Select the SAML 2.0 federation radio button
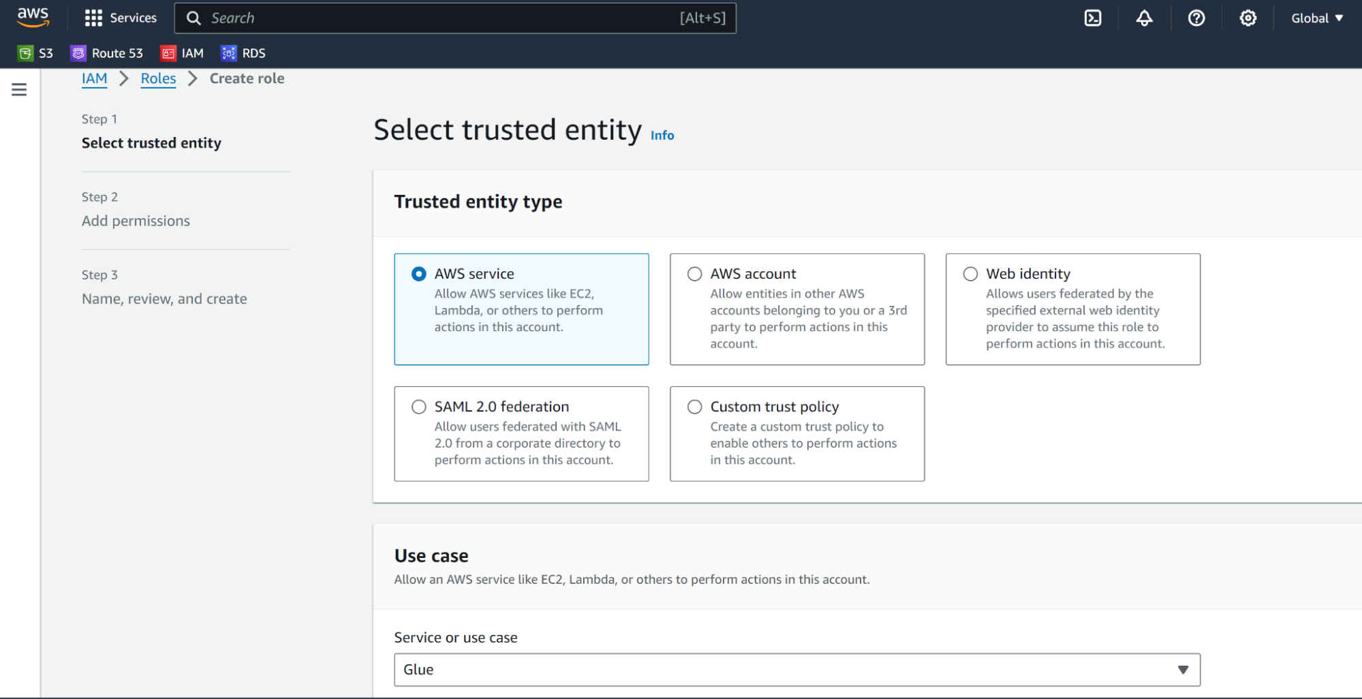 tap(419, 407)
